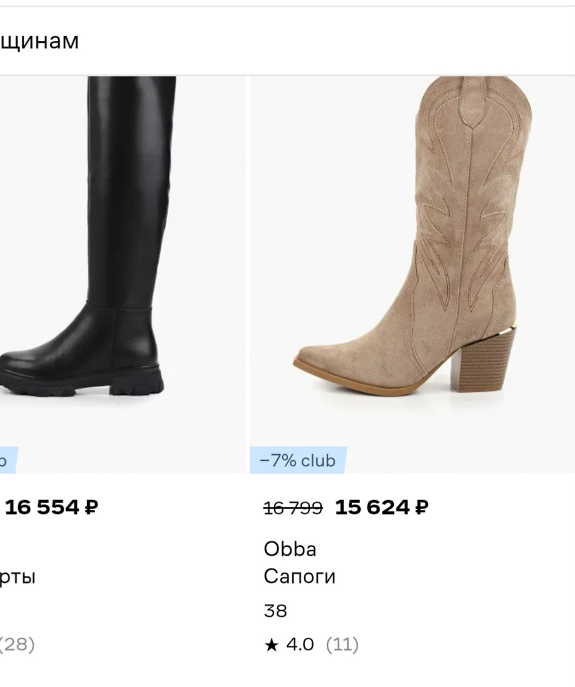Select size 38 under Сапоги

pyautogui.click(x=275, y=611)
